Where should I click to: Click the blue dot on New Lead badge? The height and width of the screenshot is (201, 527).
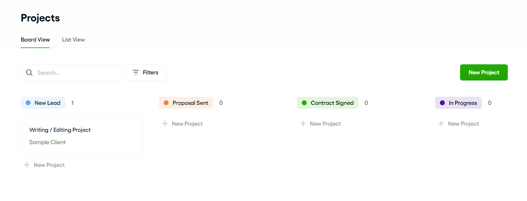(28, 103)
